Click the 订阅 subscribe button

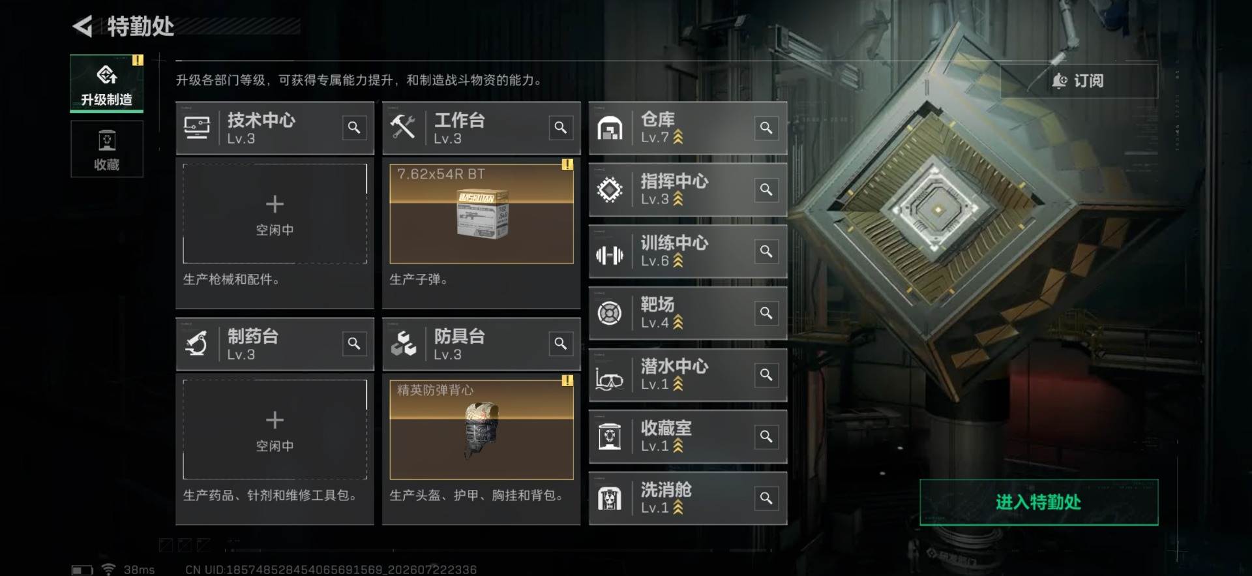click(x=1079, y=80)
